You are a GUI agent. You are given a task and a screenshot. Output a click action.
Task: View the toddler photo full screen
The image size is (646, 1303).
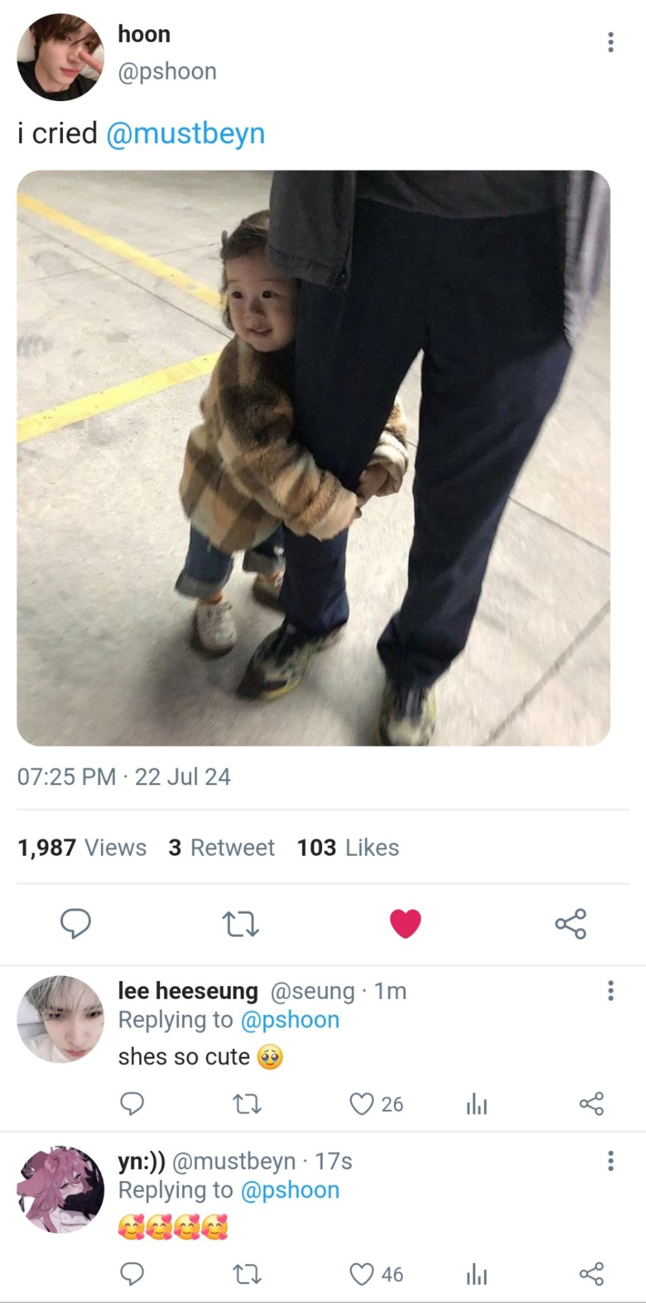pyautogui.click(x=313, y=458)
